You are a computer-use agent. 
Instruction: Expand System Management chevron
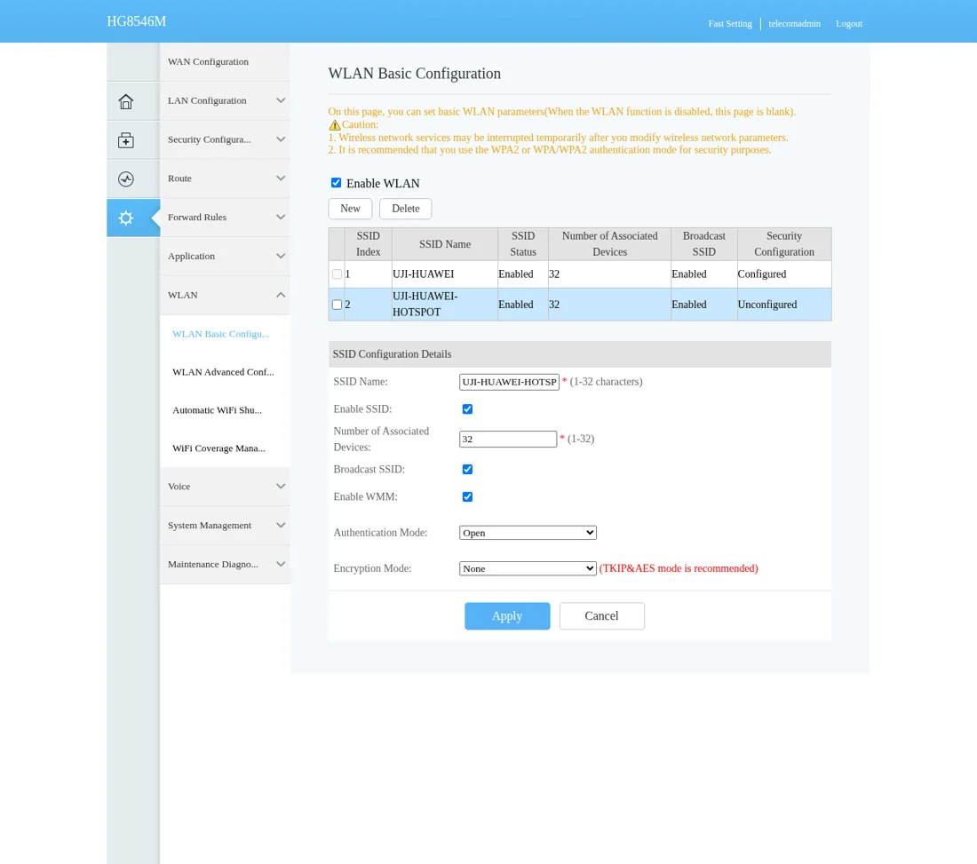coord(281,525)
